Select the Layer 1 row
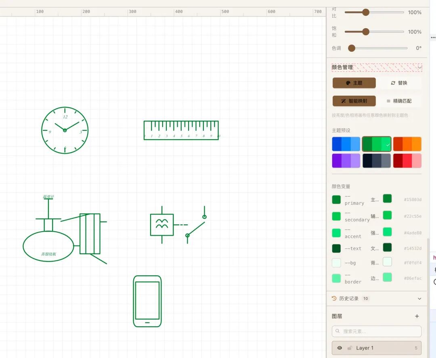The width and height of the screenshot is (436, 358). tap(377, 348)
